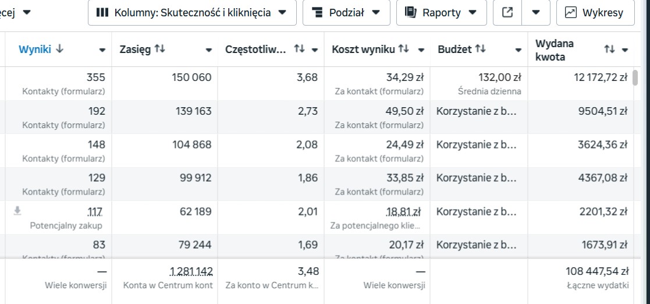This screenshot has width=650, height=304.
Task: Open the Wykresy charts view
Action: [x=594, y=13]
